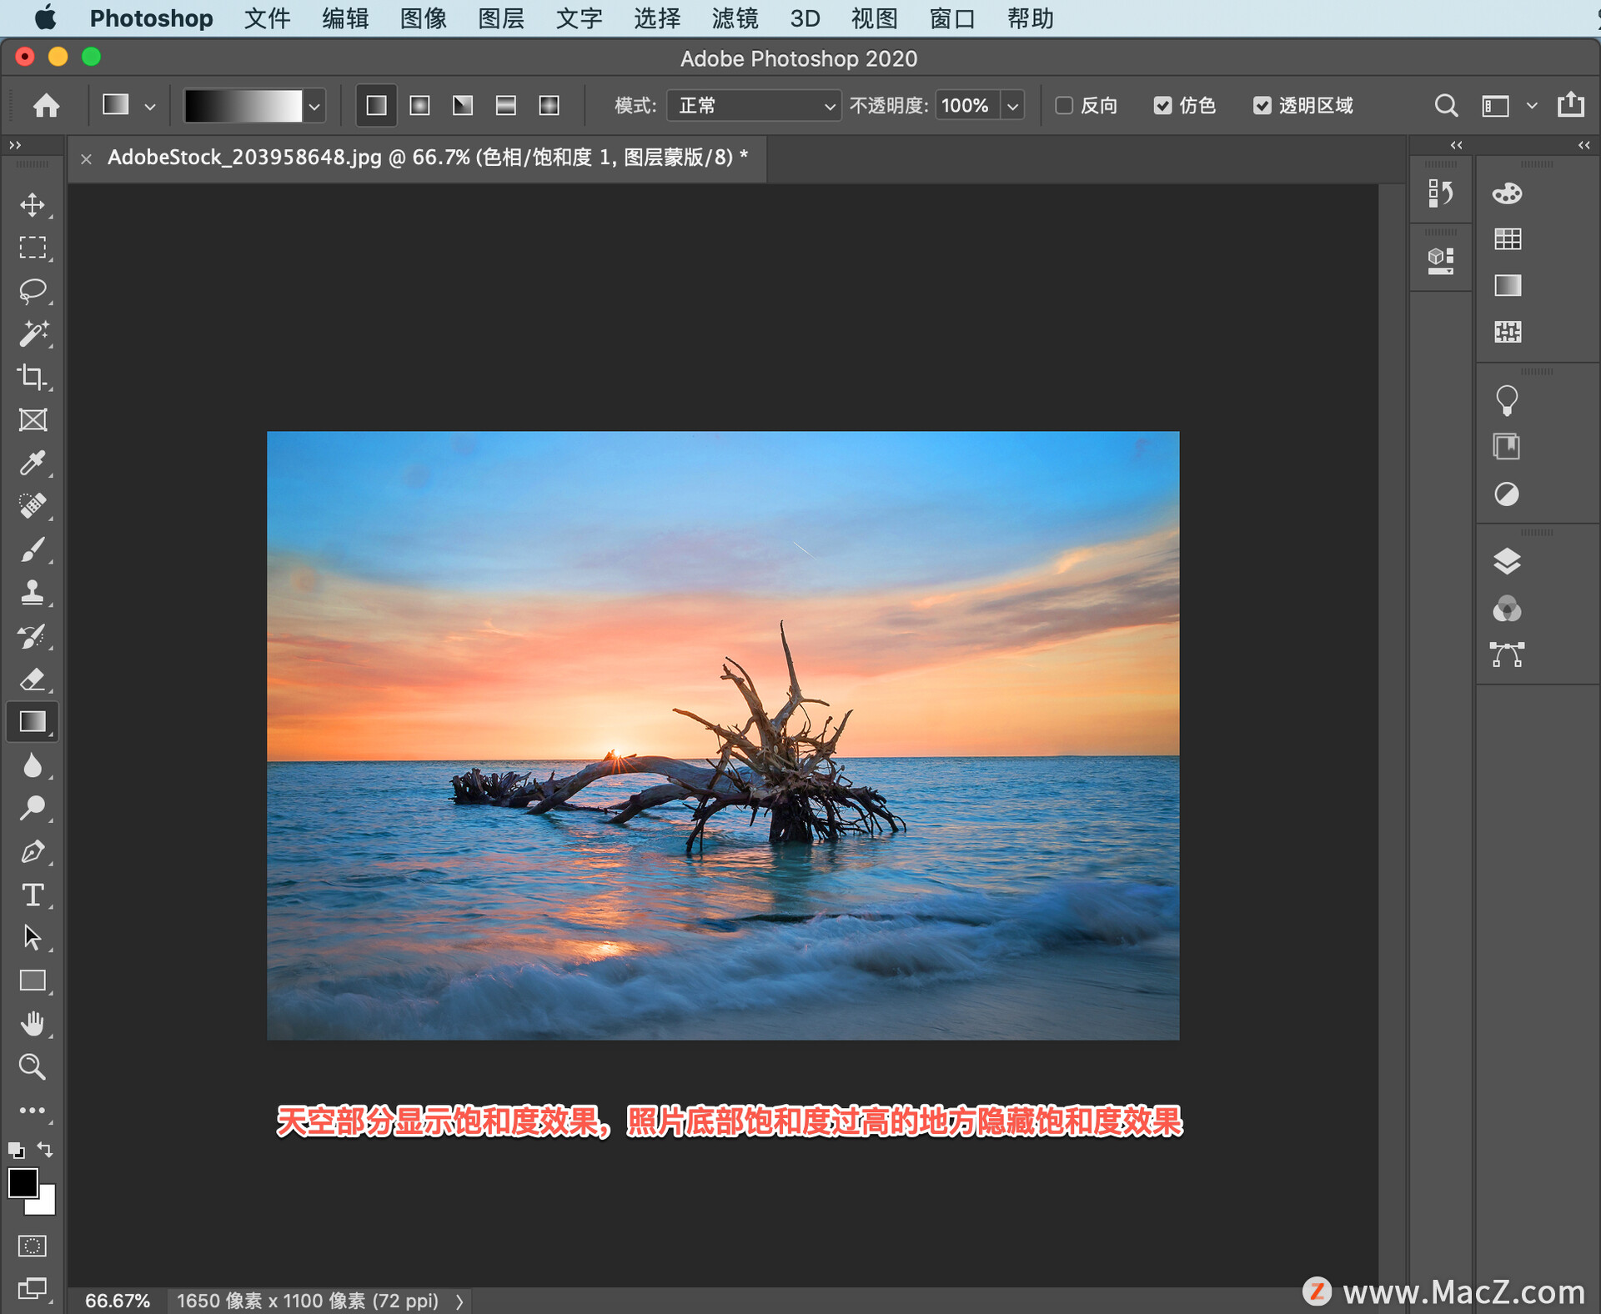Image resolution: width=1601 pixels, height=1314 pixels.
Task: Select the Spot Healing Brush tool
Action: click(x=33, y=506)
